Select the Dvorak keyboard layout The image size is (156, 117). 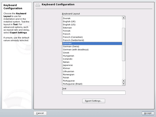92,18
